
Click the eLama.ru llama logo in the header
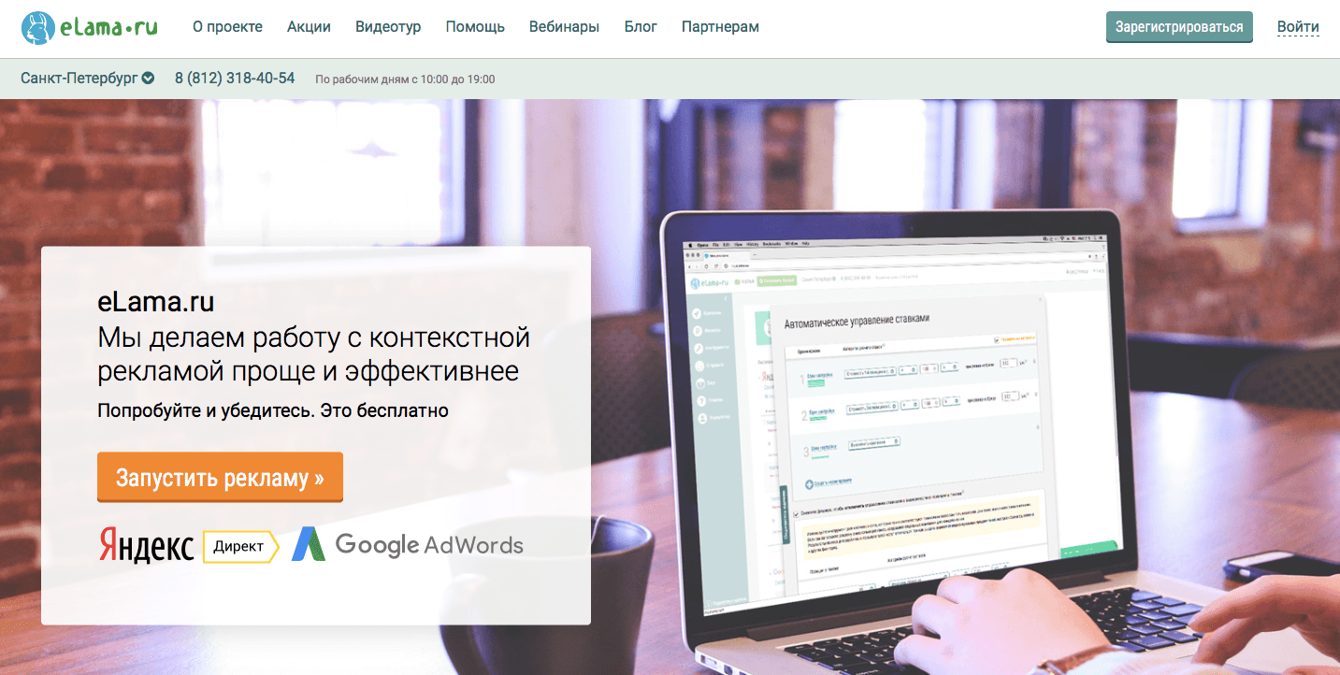90,27
